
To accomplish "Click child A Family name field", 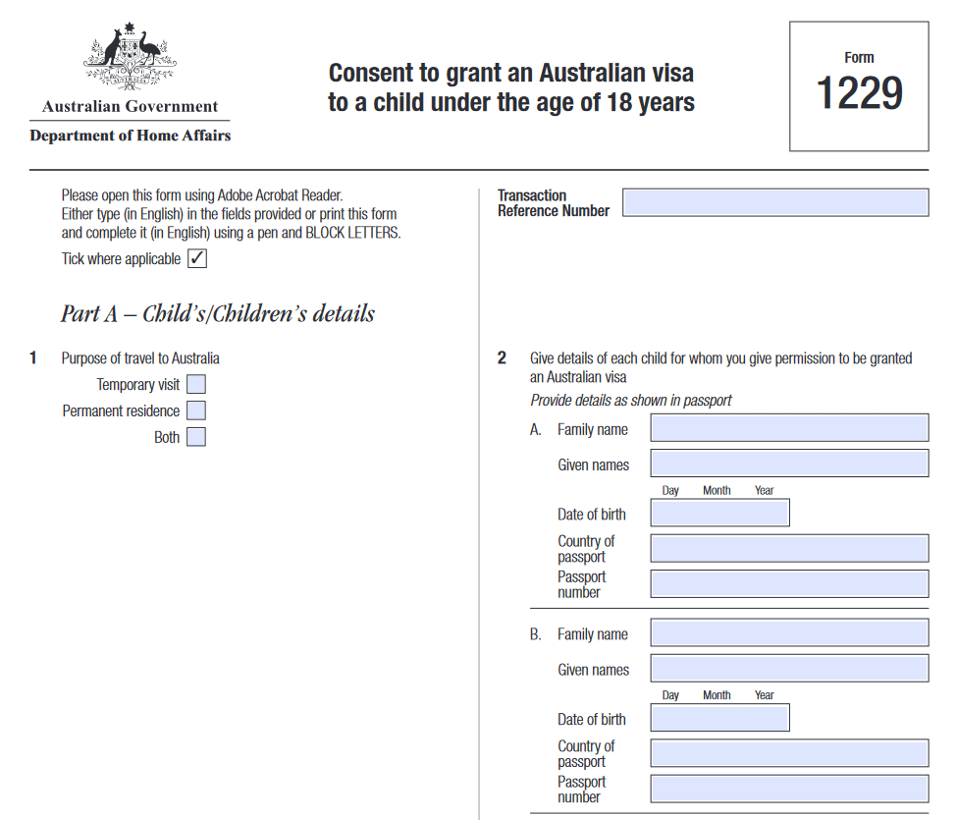I will 790,427.
